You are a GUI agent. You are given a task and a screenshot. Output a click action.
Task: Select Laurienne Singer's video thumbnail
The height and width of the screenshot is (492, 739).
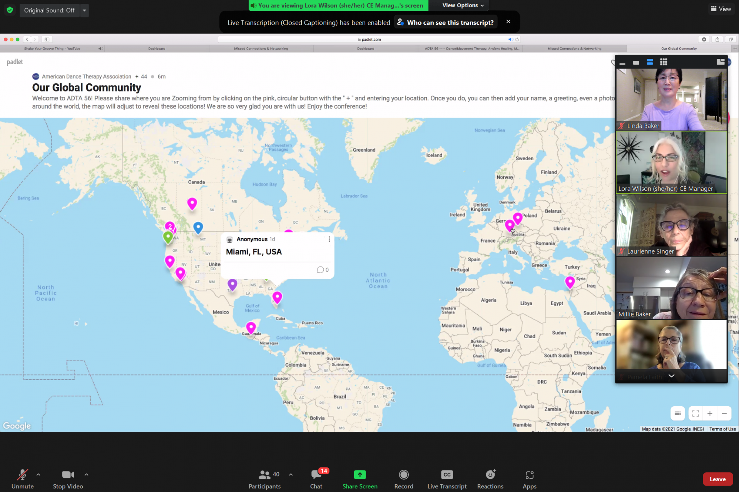(x=671, y=225)
